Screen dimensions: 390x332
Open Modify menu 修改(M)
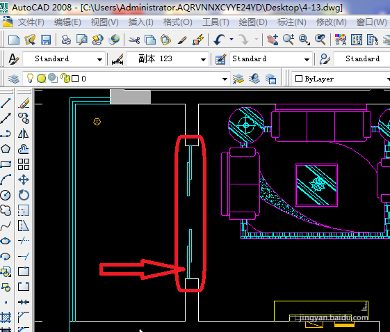pyautogui.click(x=332, y=22)
